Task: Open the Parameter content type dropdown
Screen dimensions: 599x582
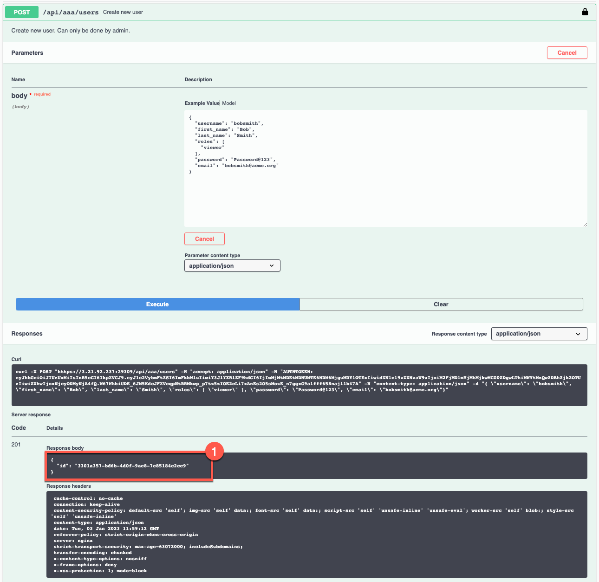Action: [x=232, y=265]
